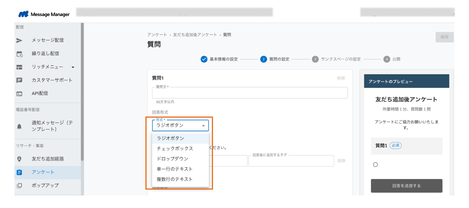Click the rich menu layout icon

click(x=19, y=67)
